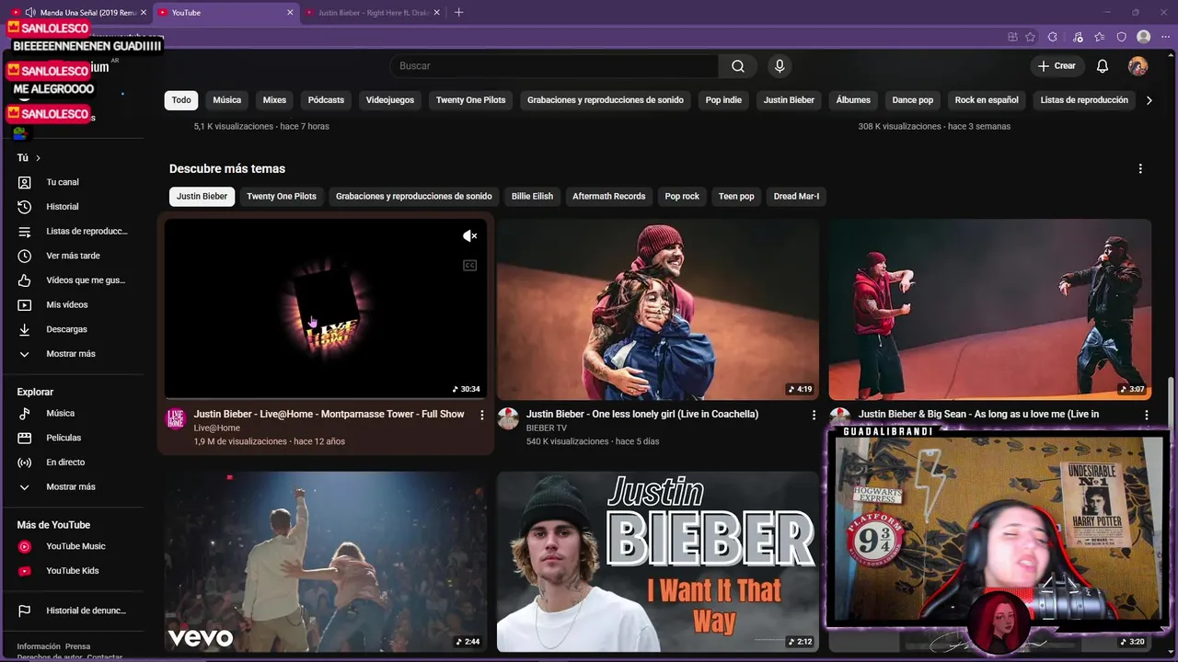The height and width of the screenshot is (662, 1178).
Task: Click the Crear button
Action: point(1057,66)
